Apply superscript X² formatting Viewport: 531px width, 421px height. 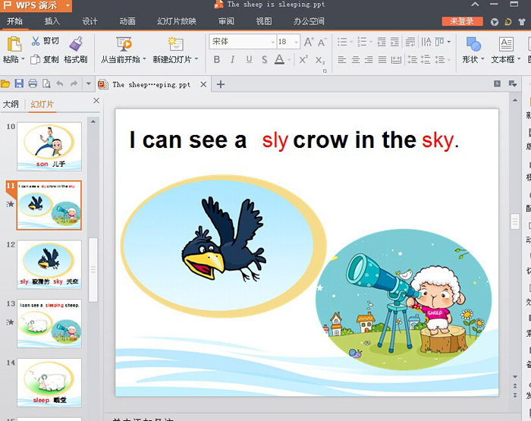pos(303,59)
